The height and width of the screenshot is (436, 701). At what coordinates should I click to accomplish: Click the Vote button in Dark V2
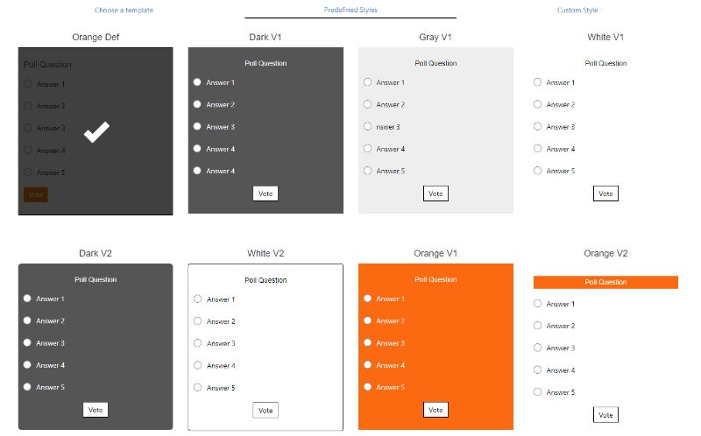pyautogui.click(x=96, y=410)
